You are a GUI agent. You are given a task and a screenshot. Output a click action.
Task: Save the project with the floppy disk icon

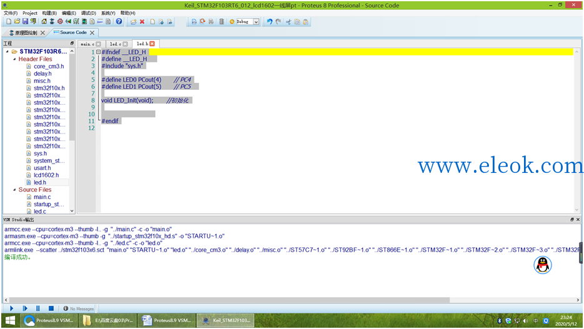25,22
